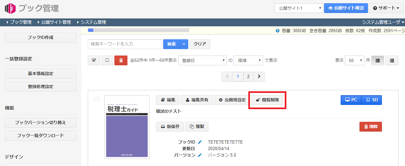Click the ブック管理 logo icon
The image size is (405, 166).
point(10,8)
